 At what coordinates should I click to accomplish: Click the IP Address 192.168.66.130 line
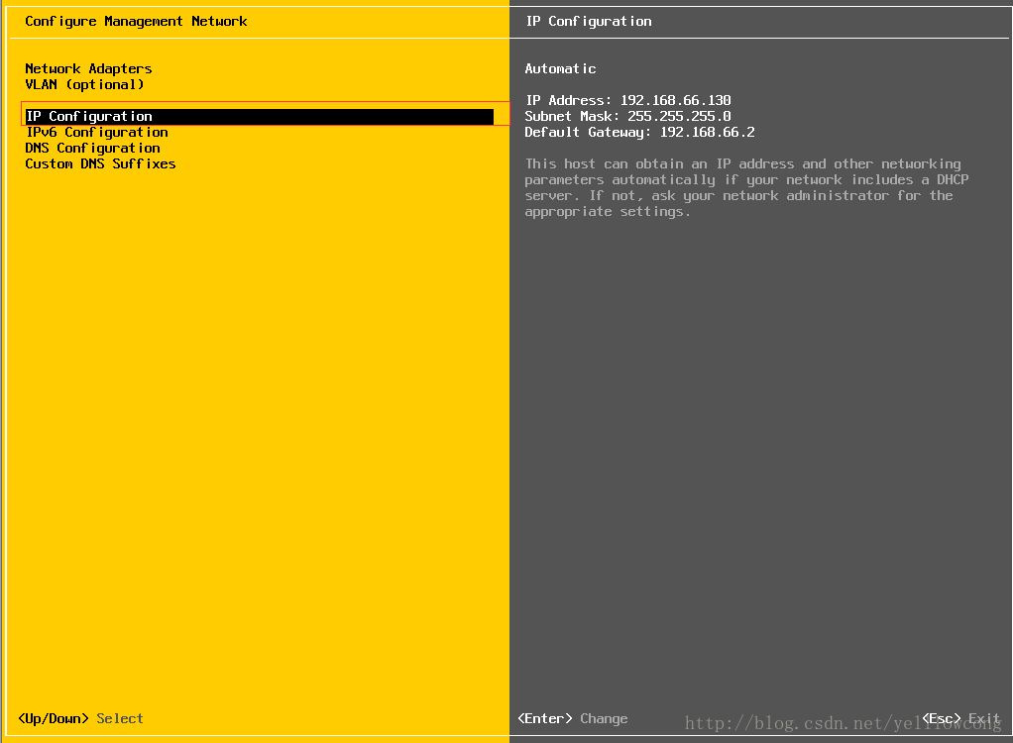pos(628,100)
